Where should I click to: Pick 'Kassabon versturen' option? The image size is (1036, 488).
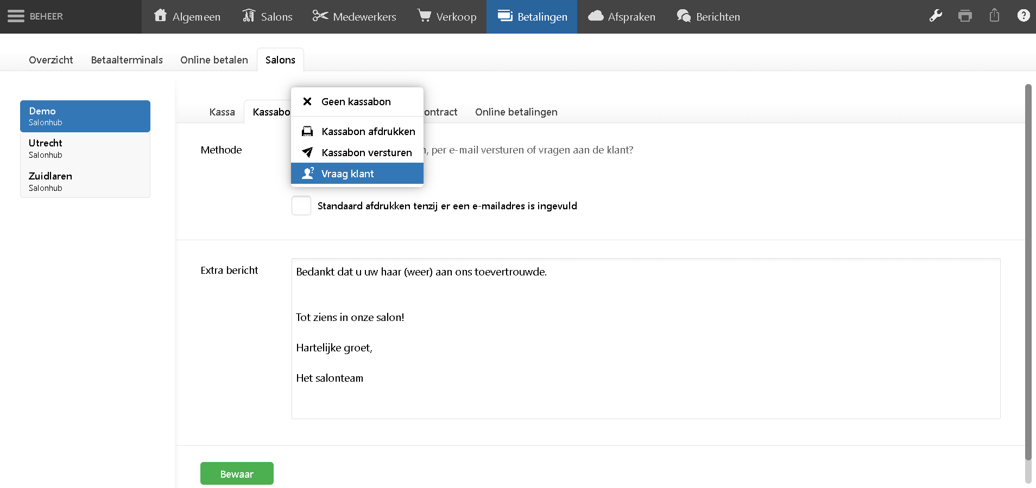click(367, 153)
